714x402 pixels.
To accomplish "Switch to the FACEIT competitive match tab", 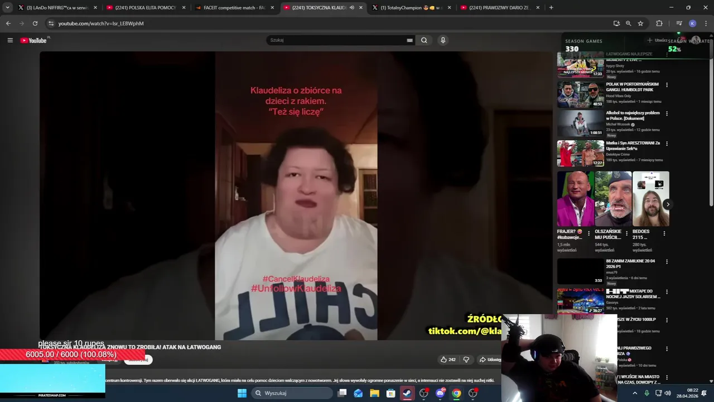I will pos(234,8).
